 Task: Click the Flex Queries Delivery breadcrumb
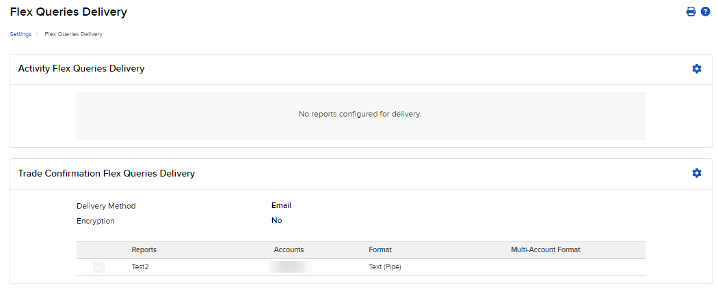coord(73,34)
